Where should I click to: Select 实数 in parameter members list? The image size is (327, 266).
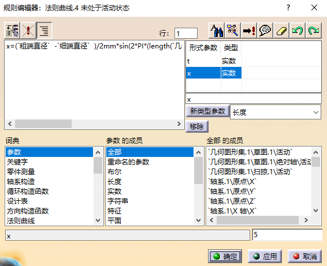(114, 191)
